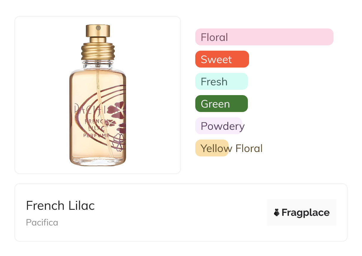This screenshot has height=256, width=362.
Task: Click the gold spray nozzle cap
Action: click(98, 31)
